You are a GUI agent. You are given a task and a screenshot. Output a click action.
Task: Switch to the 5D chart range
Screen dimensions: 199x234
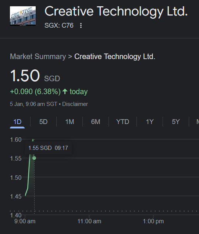coord(43,122)
